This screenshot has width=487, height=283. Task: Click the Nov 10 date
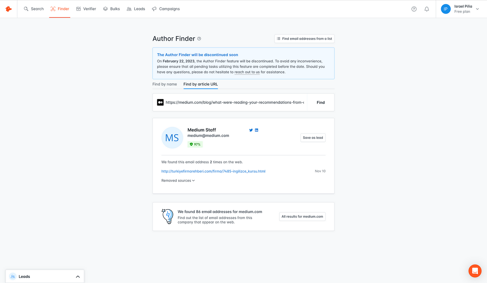click(320, 171)
